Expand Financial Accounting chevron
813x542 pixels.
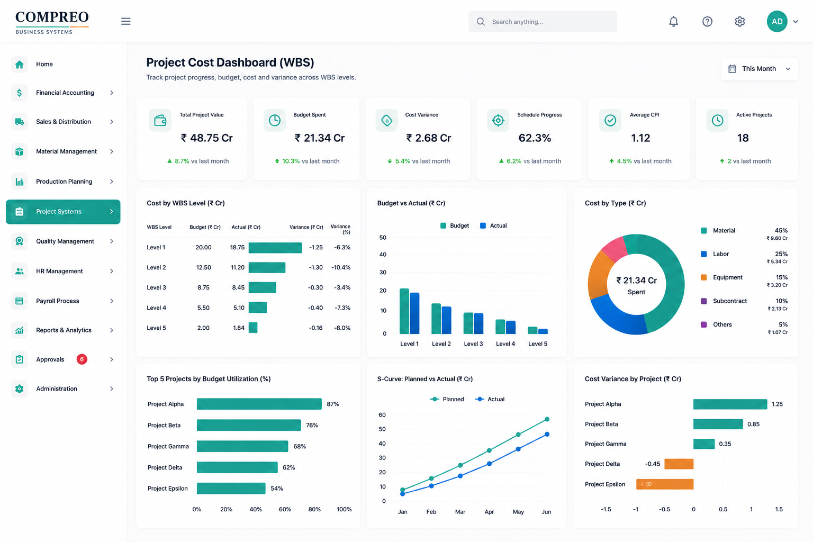[x=112, y=93]
